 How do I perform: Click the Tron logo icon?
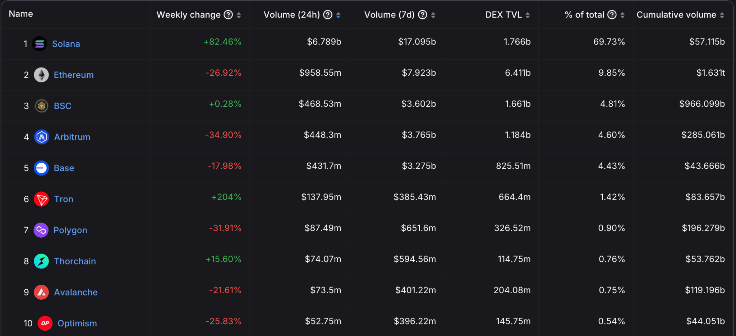(41, 199)
